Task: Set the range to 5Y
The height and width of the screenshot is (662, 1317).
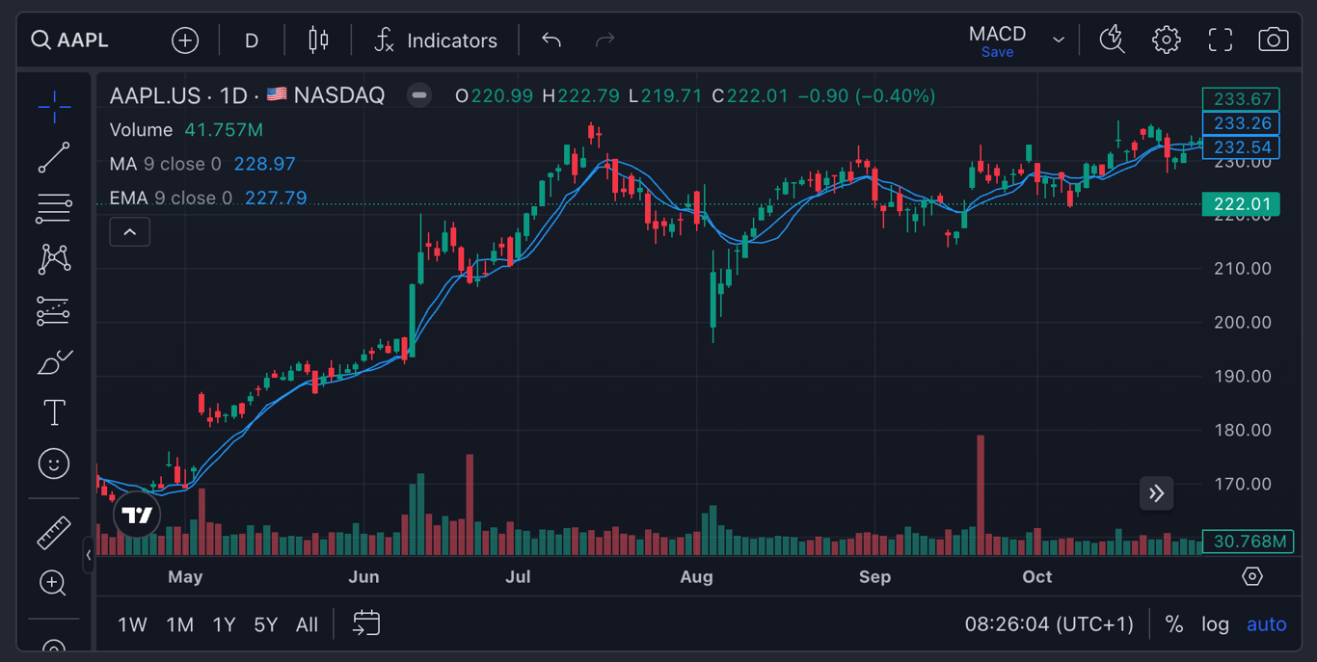Action: [x=266, y=624]
